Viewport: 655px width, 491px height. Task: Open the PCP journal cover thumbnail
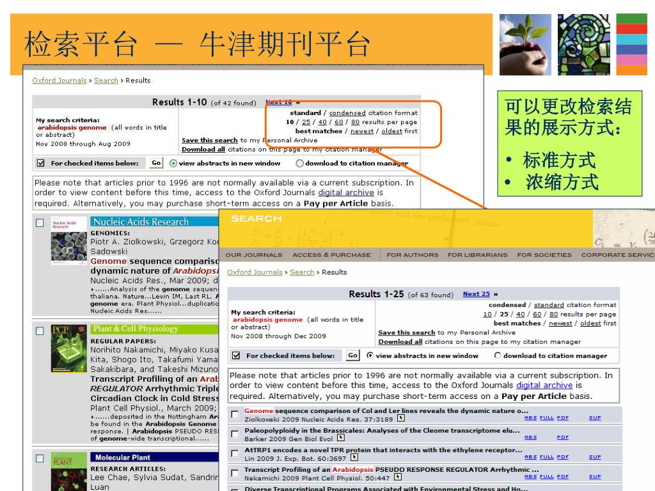pos(69,348)
